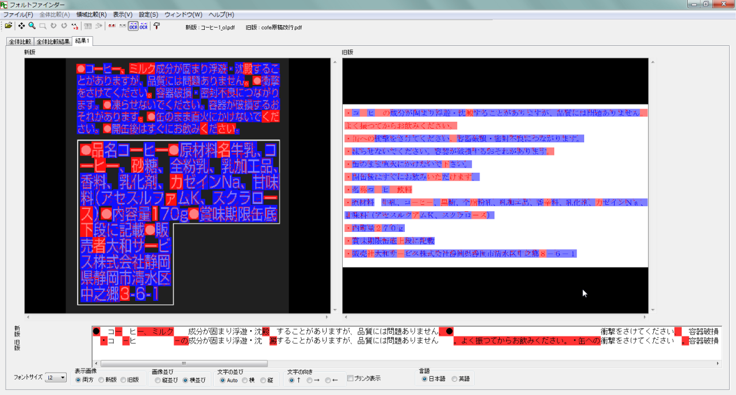Click the first rotate arrow toolbar icon

(x=53, y=26)
